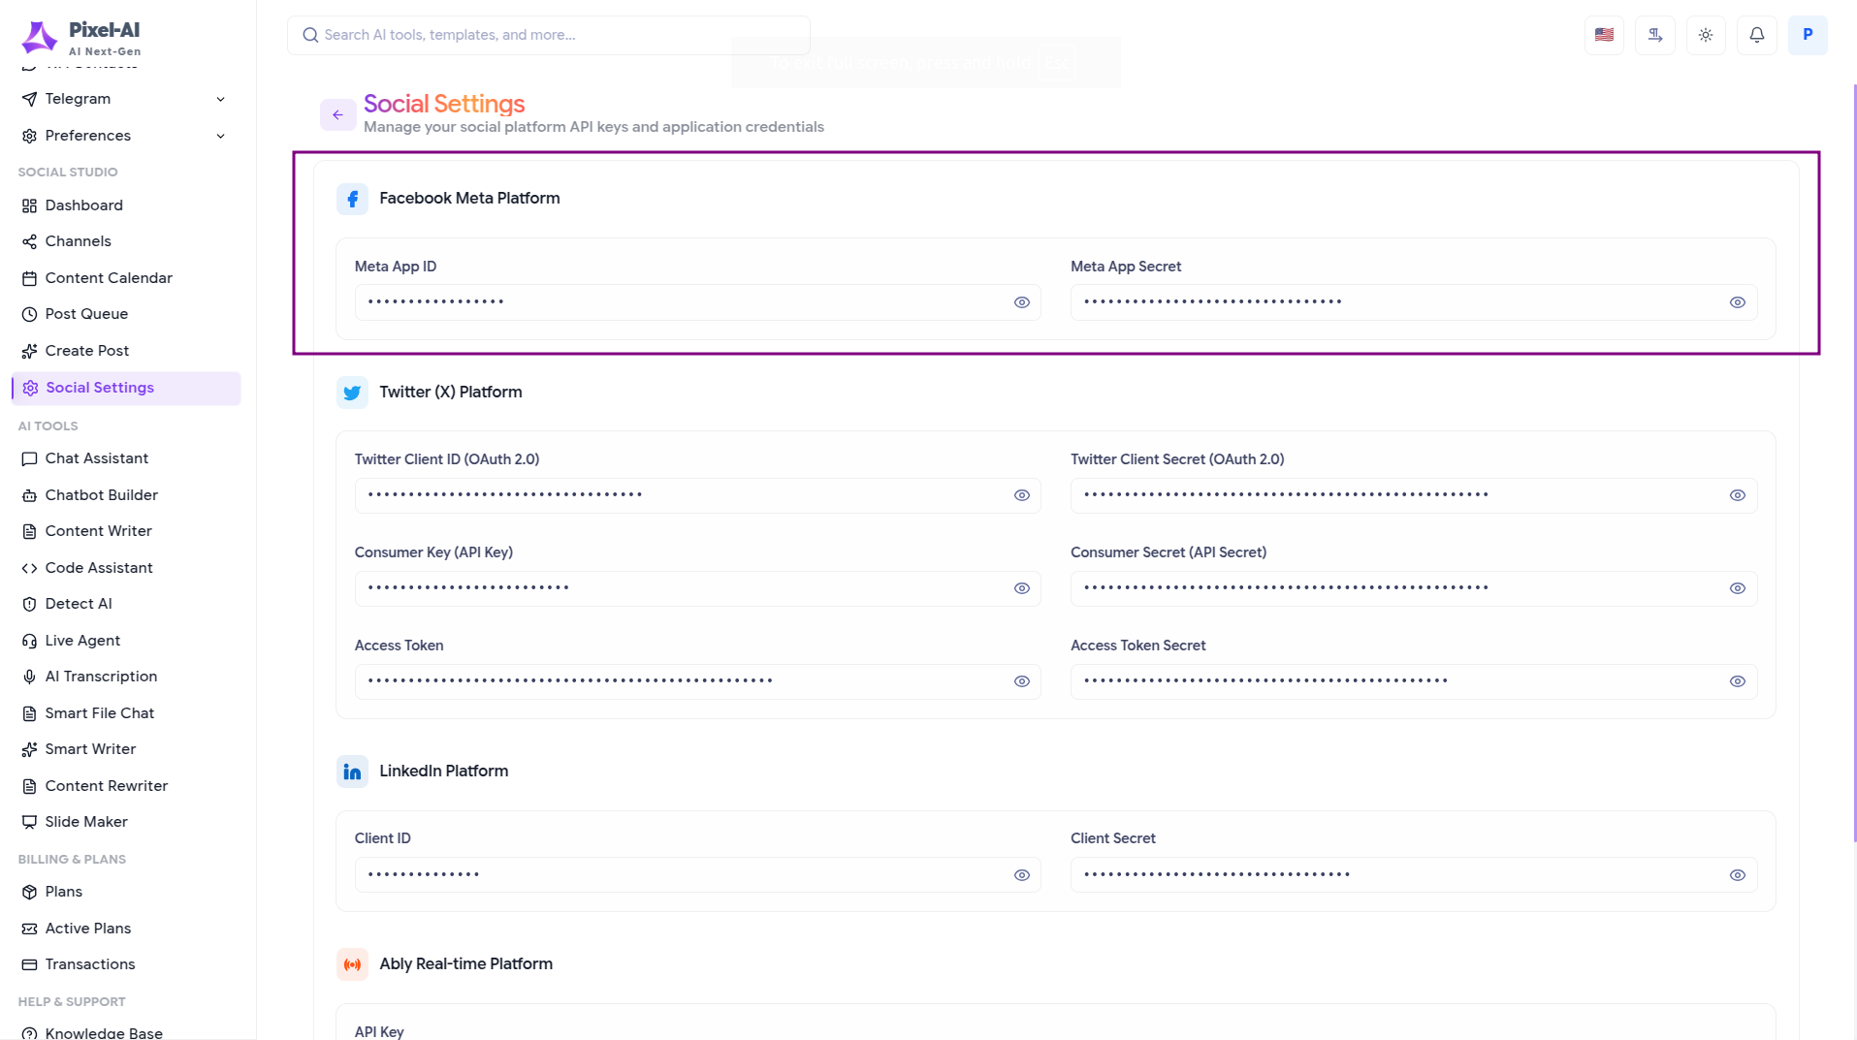Click the Code Assistant brackets icon
This screenshot has width=1857, height=1040.
click(x=30, y=568)
